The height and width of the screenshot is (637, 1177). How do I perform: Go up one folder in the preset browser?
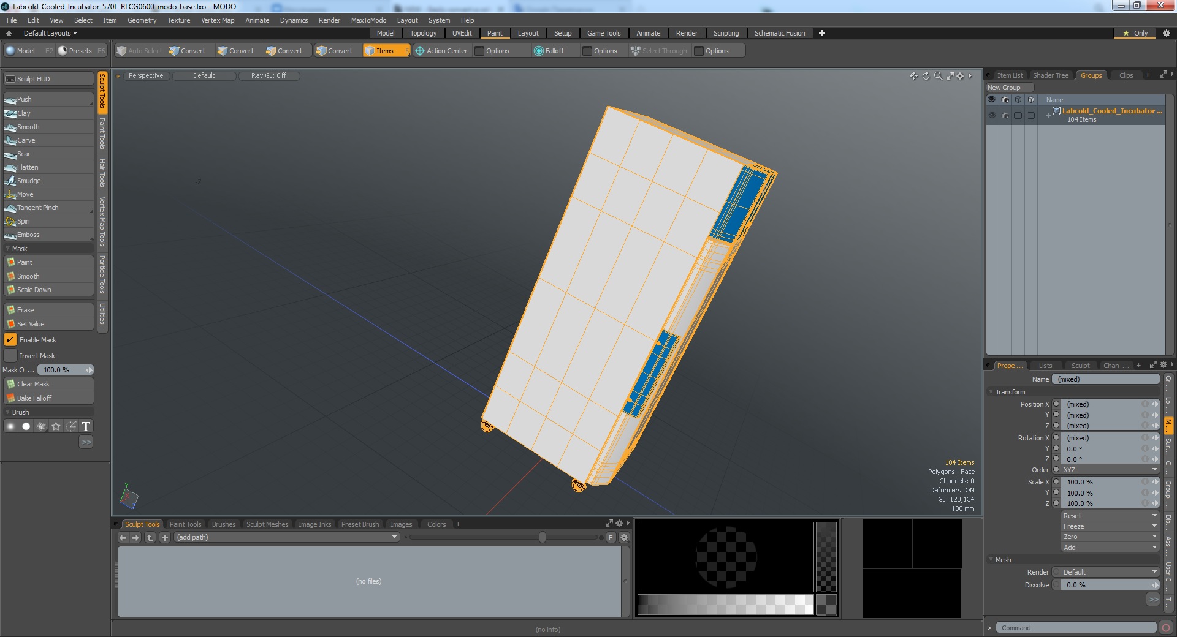pos(150,537)
